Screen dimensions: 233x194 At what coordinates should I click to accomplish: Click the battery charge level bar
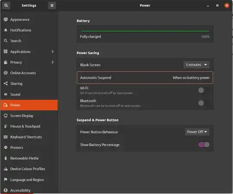145,31
